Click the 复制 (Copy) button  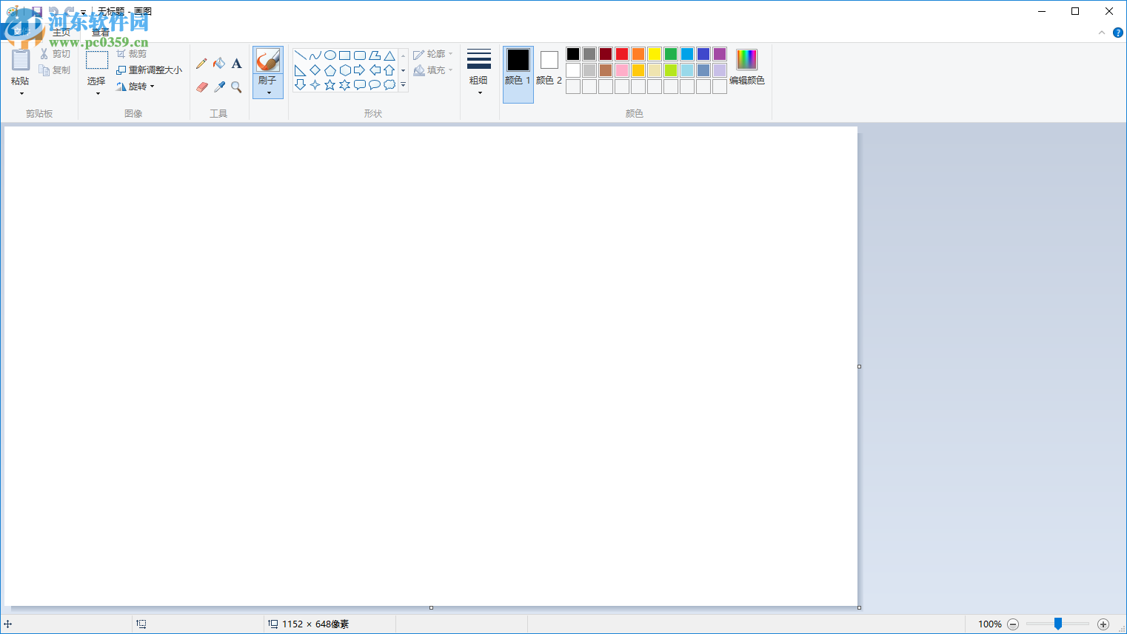(x=56, y=70)
